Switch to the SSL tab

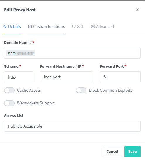tap(78, 26)
